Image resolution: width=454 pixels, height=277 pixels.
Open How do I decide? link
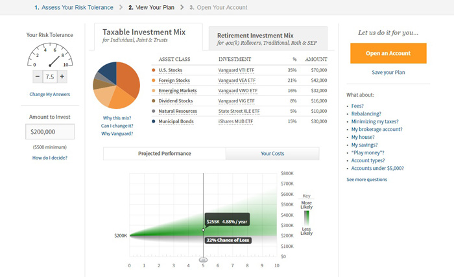[50, 158]
